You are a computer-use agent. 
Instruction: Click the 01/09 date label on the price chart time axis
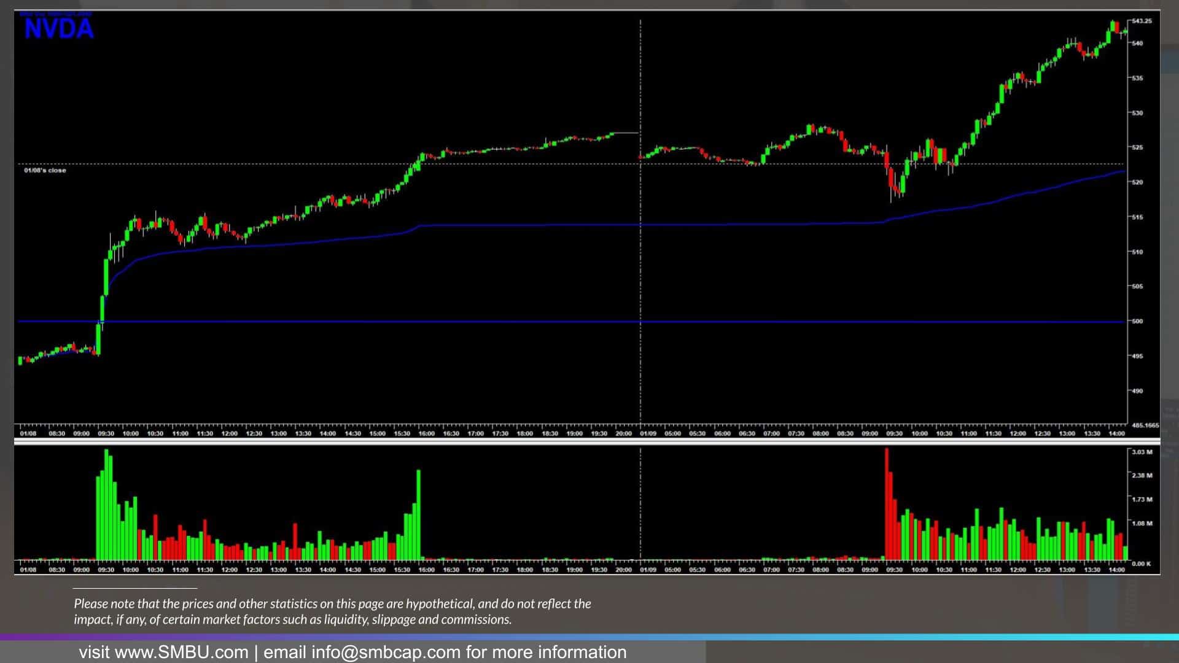tap(648, 433)
